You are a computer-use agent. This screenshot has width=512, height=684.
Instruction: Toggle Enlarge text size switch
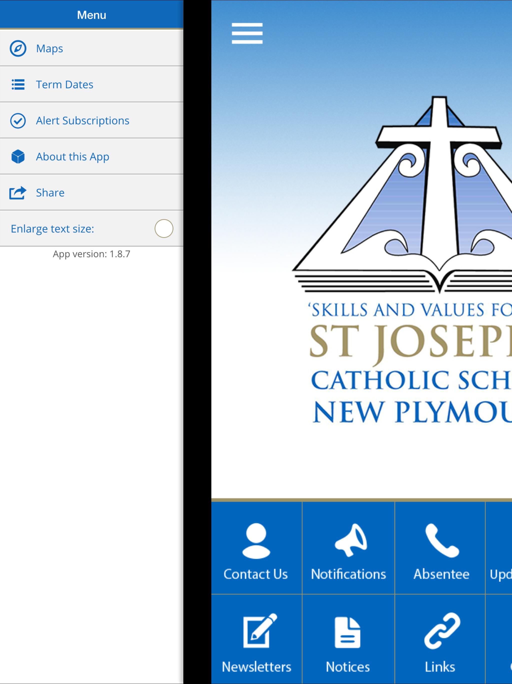click(164, 229)
